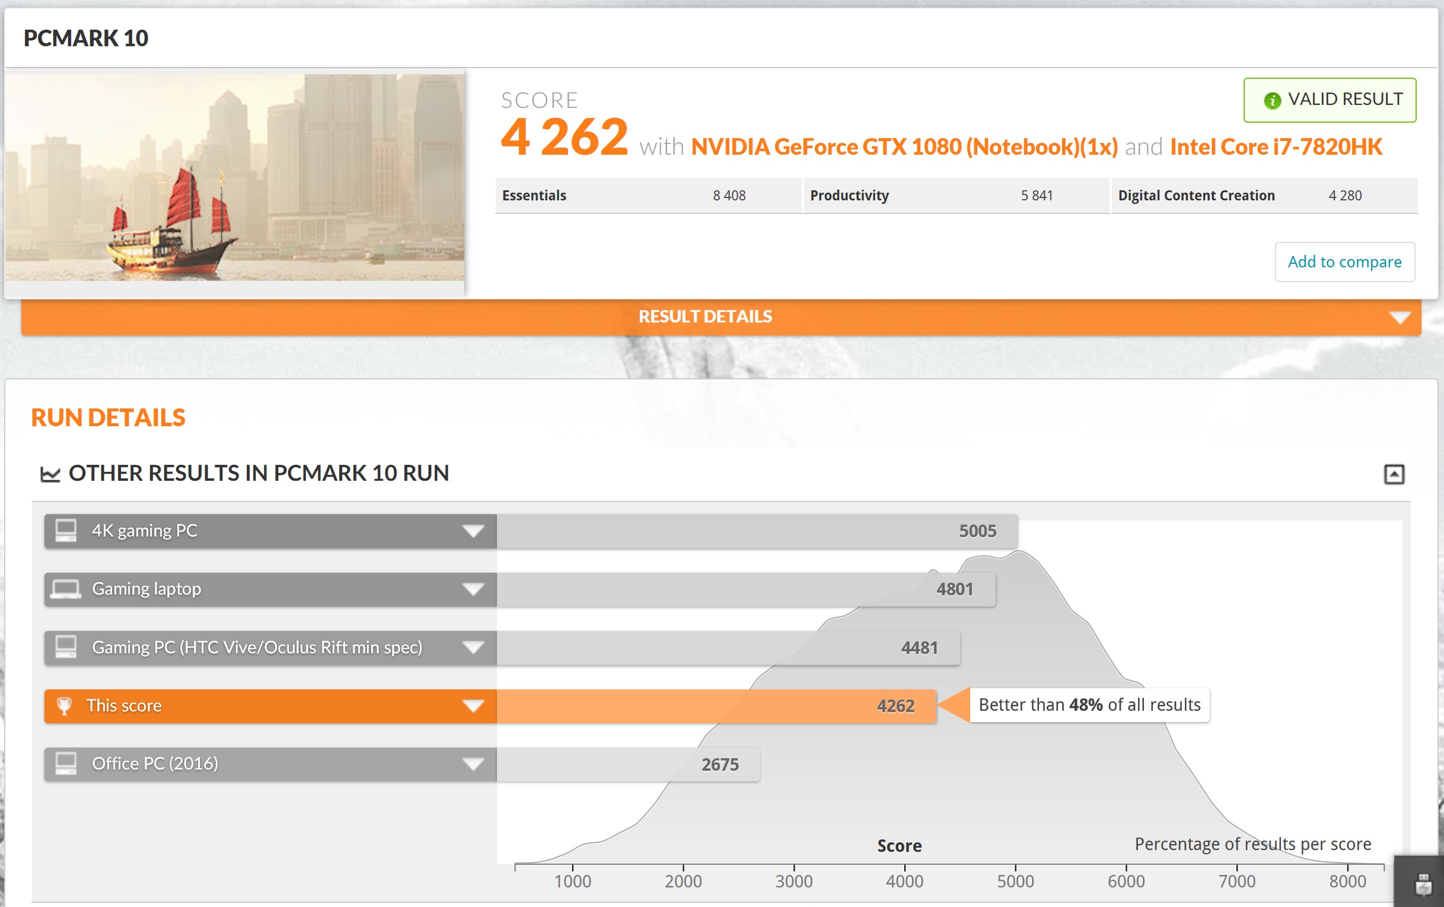Click the orange This score bar value 4262

tap(895, 706)
